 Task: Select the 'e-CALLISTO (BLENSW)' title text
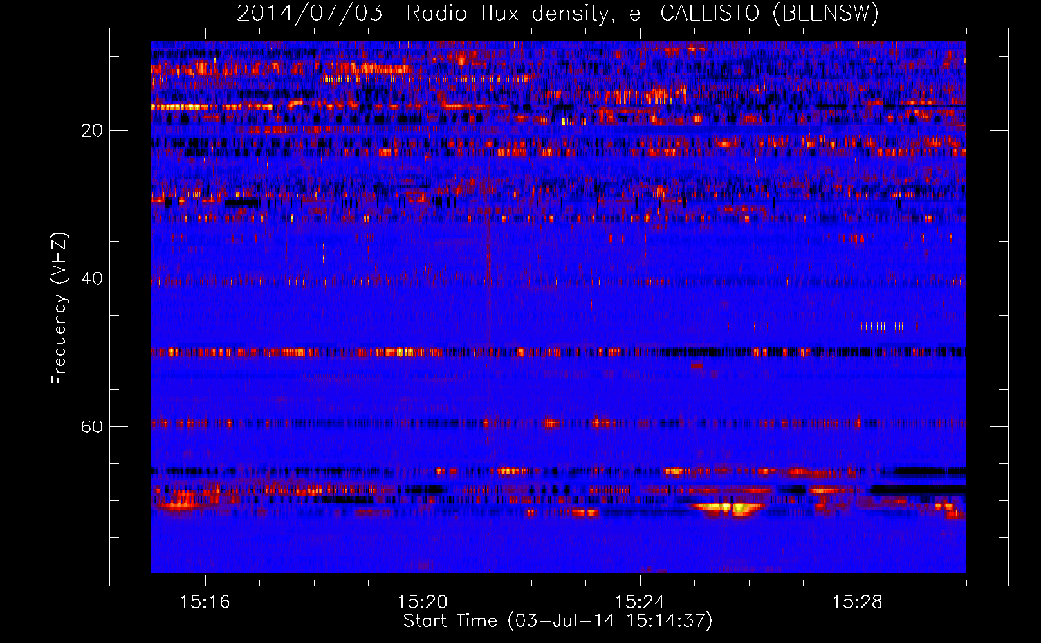point(754,13)
